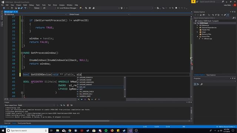
Task: Toggle the second IntelliSense filter icon
Action: click(82, 99)
